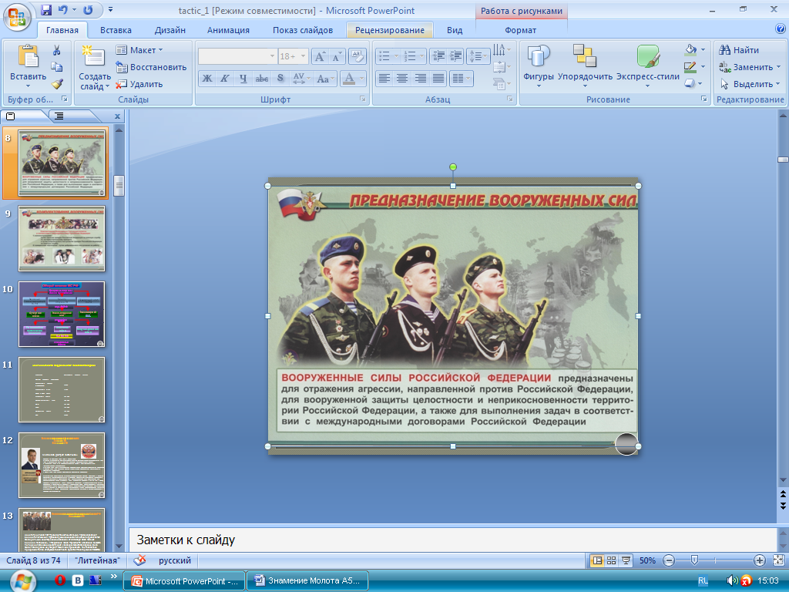Open the bullets list dropdown
The width and height of the screenshot is (789, 592).
tap(397, 55)
